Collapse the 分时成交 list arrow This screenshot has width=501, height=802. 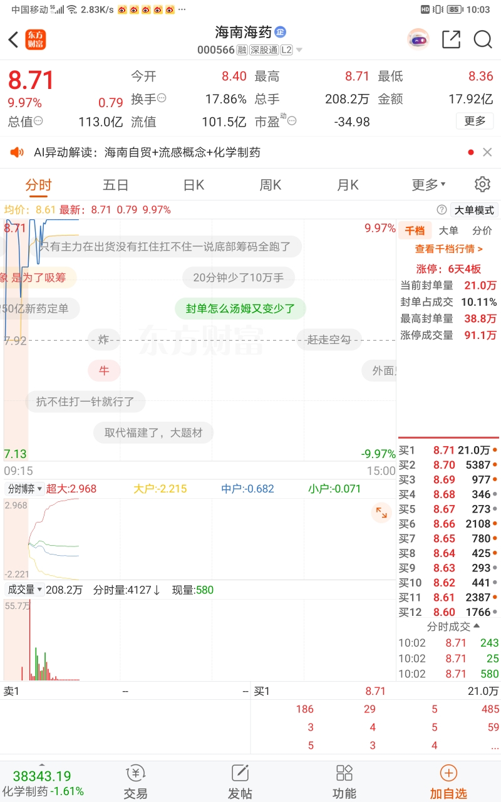pos(476,626)
